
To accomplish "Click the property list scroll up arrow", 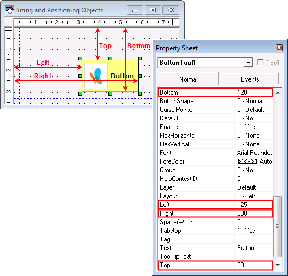I will 278,93.
